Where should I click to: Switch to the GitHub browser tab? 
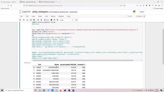(x=28, y=2)
